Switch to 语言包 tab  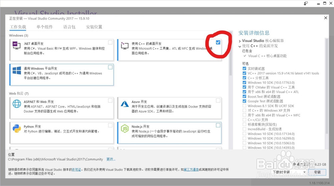tap(69, 27)
